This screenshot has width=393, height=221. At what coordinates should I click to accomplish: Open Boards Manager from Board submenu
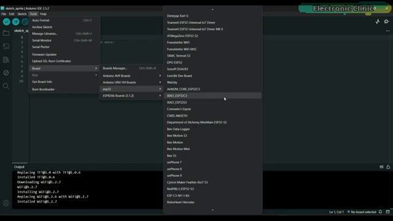click(131, 68)
